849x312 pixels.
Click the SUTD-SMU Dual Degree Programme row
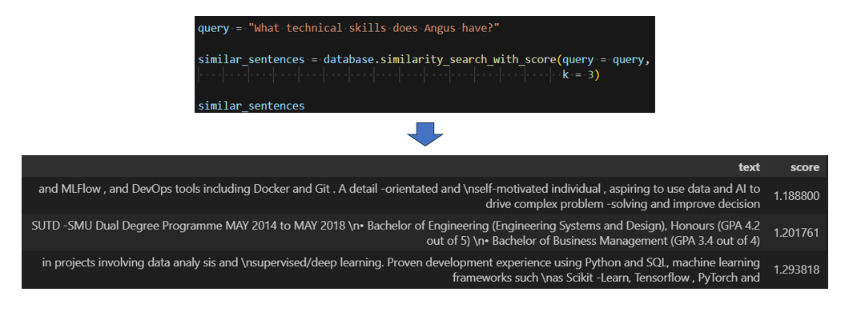pyautogui.click(x=424, y=233)
